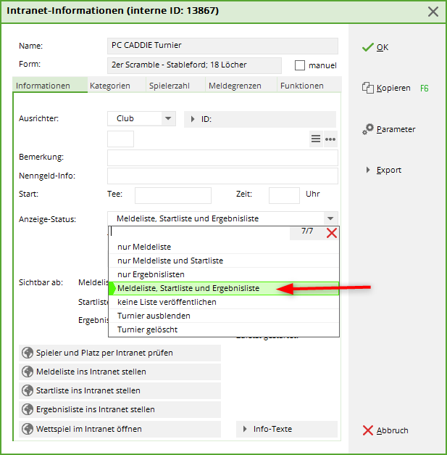The height and width of the screenshot is (455, 447).
Task: Choose 'nur Ergebnislisten' option
Action: 224,274
